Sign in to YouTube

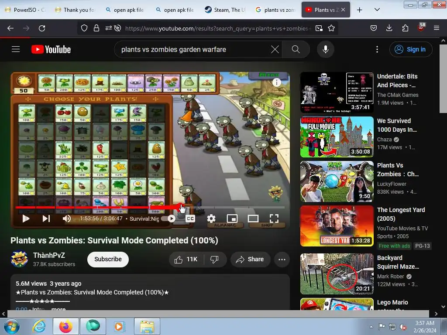click(411, 49)
